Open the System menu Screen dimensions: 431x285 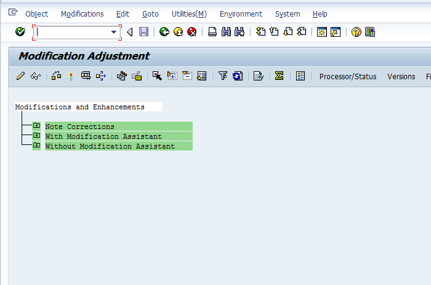[288, 14]
